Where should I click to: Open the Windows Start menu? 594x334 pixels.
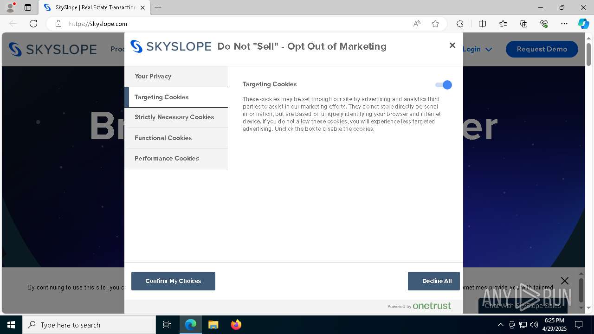coord(11,325)
